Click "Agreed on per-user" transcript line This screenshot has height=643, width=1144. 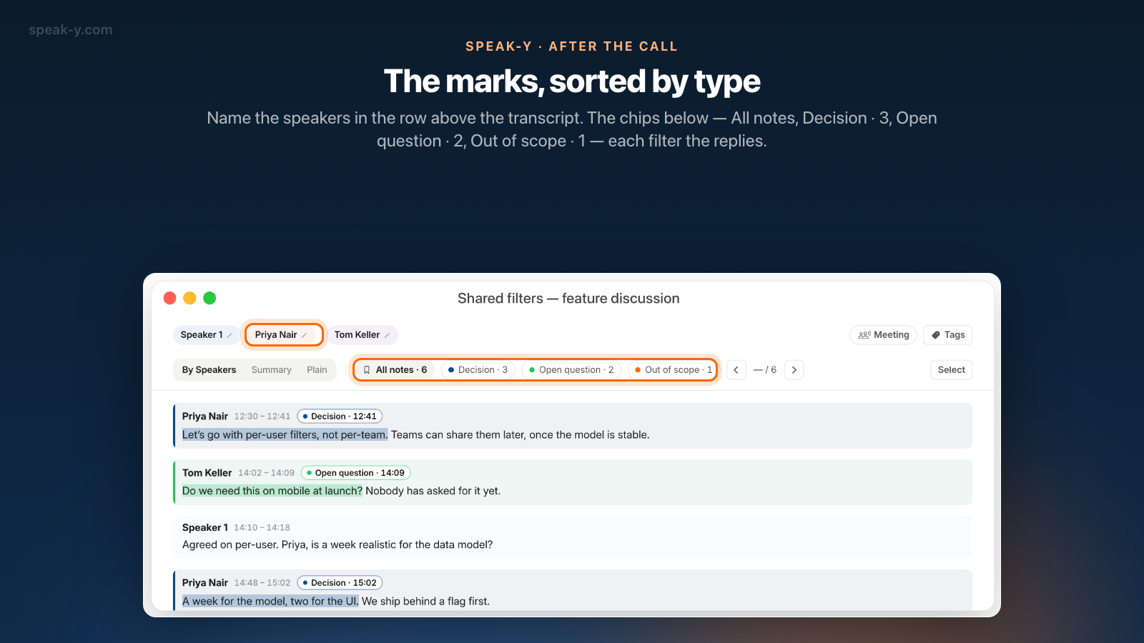pyautogui.click(x=337, y=544)
